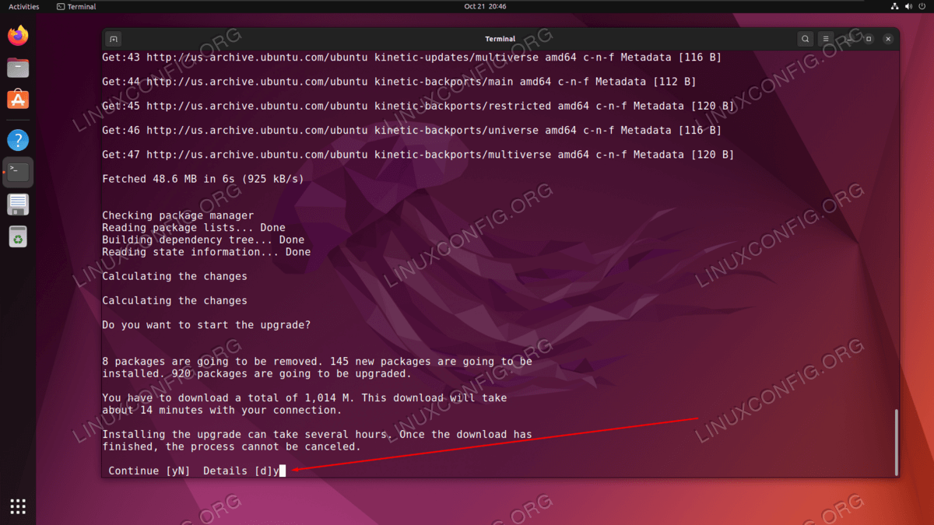934x525 pixels.
Task: Click the Get:46 kinetic-backports/universe line
Action: [x=412, y=130]
